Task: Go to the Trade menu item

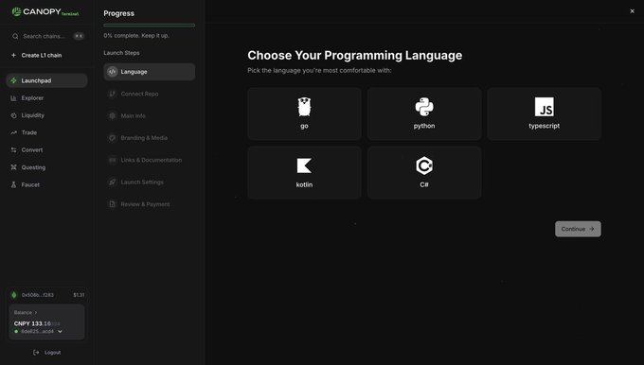Action: click(46, 132)
